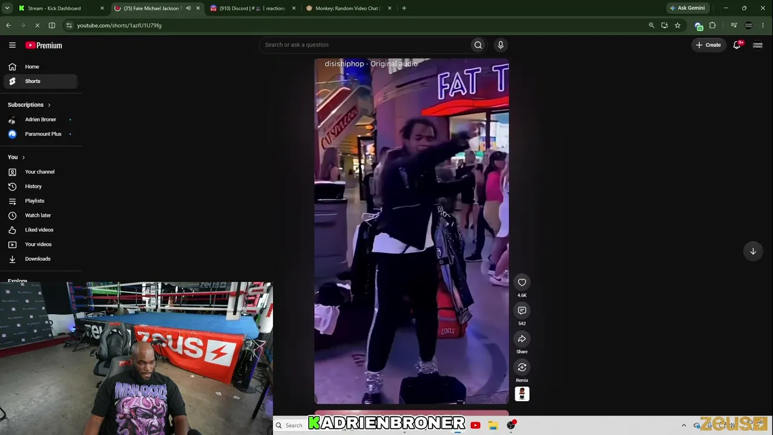Go back in browser history

(8, 25)
